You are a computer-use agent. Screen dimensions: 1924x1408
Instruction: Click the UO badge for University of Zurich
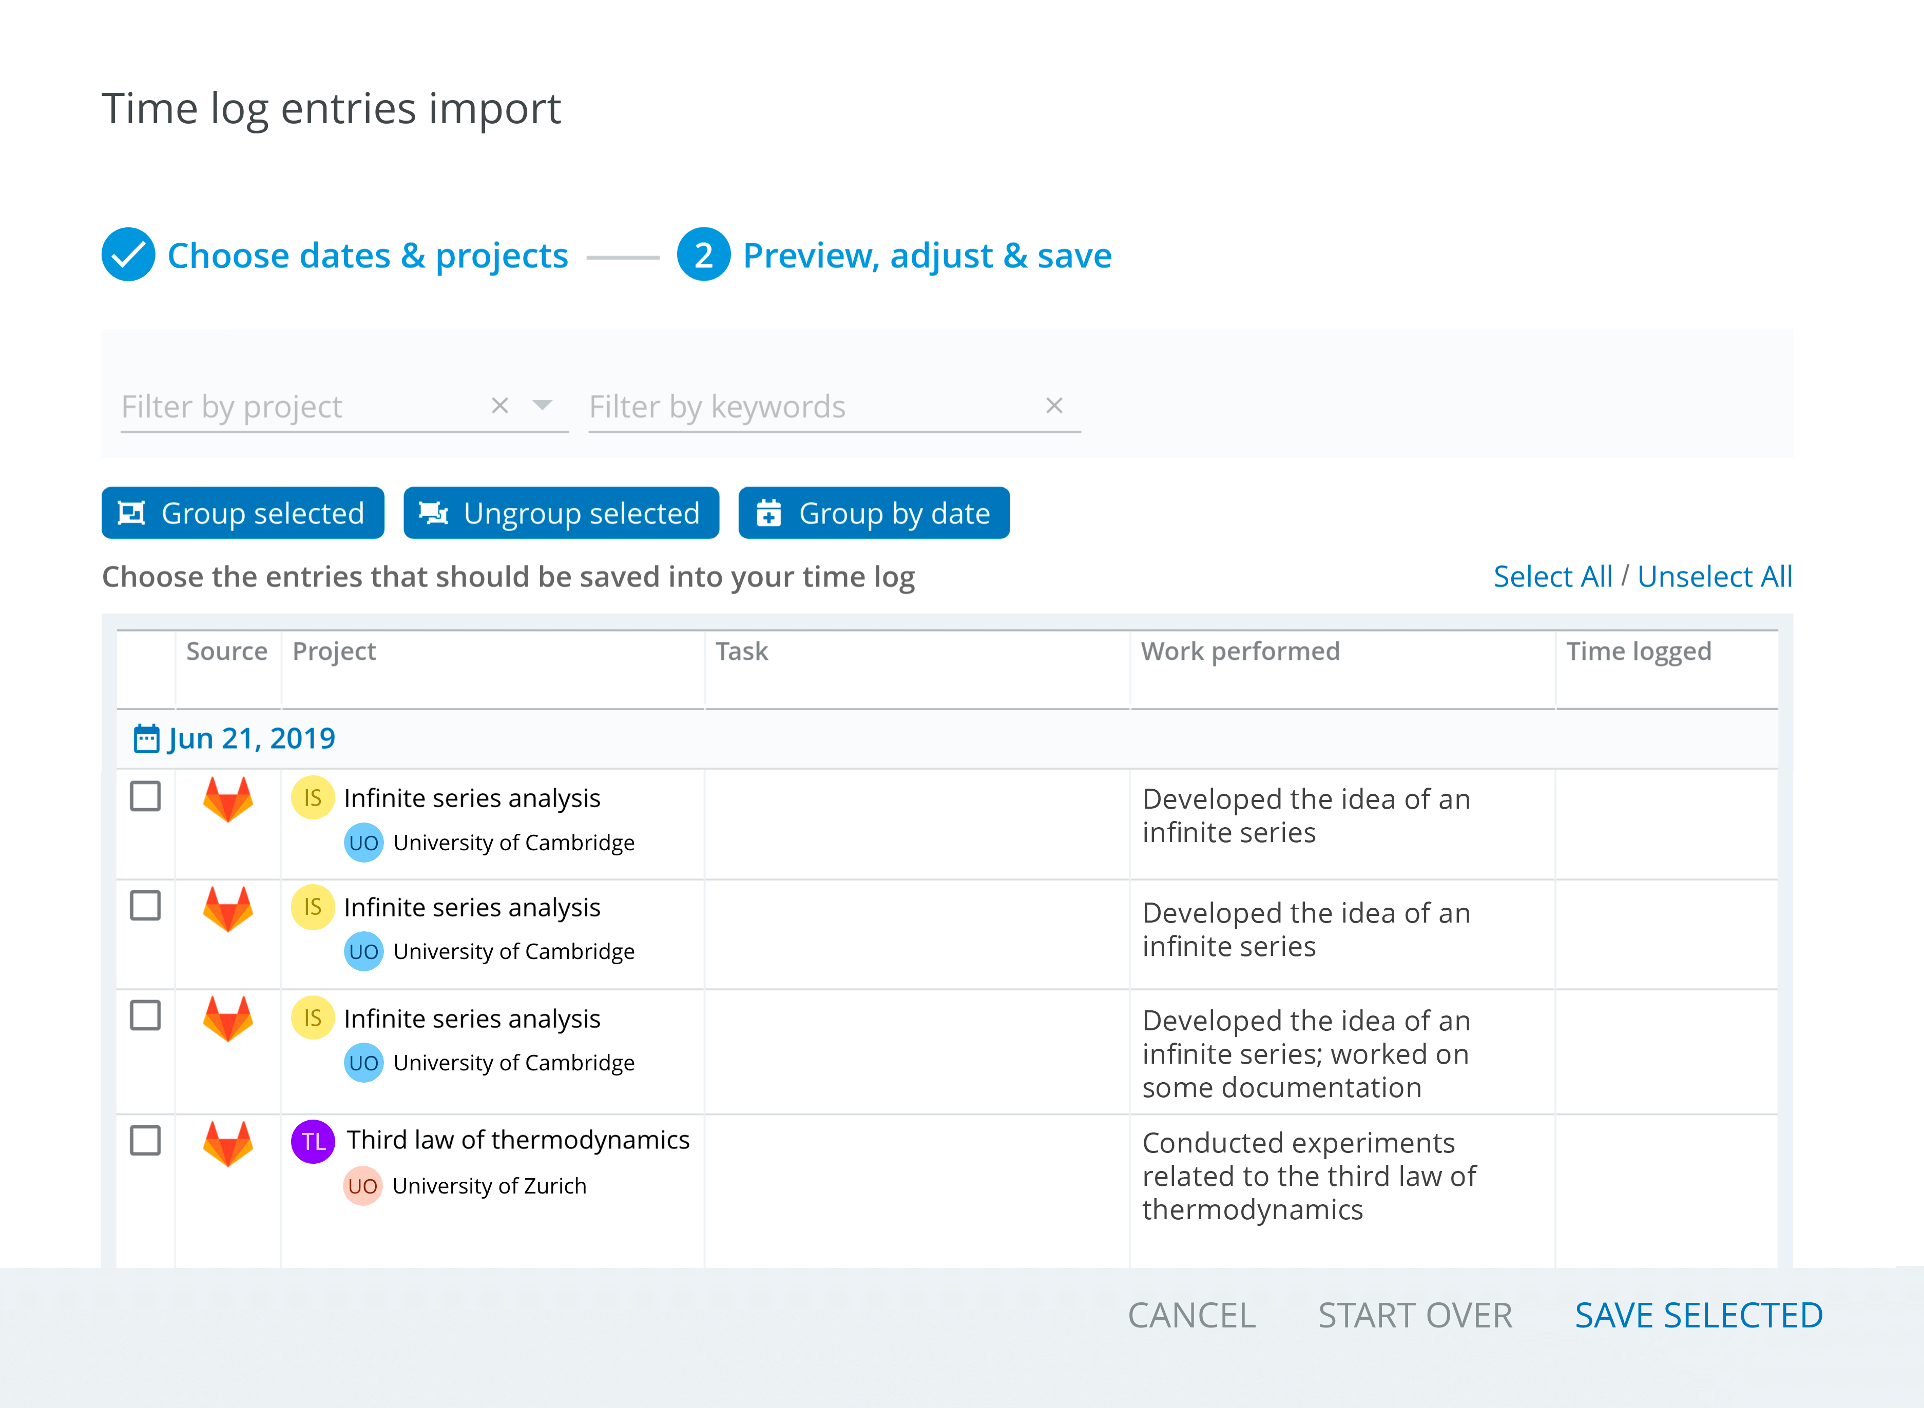click(x=363, y=1185)
